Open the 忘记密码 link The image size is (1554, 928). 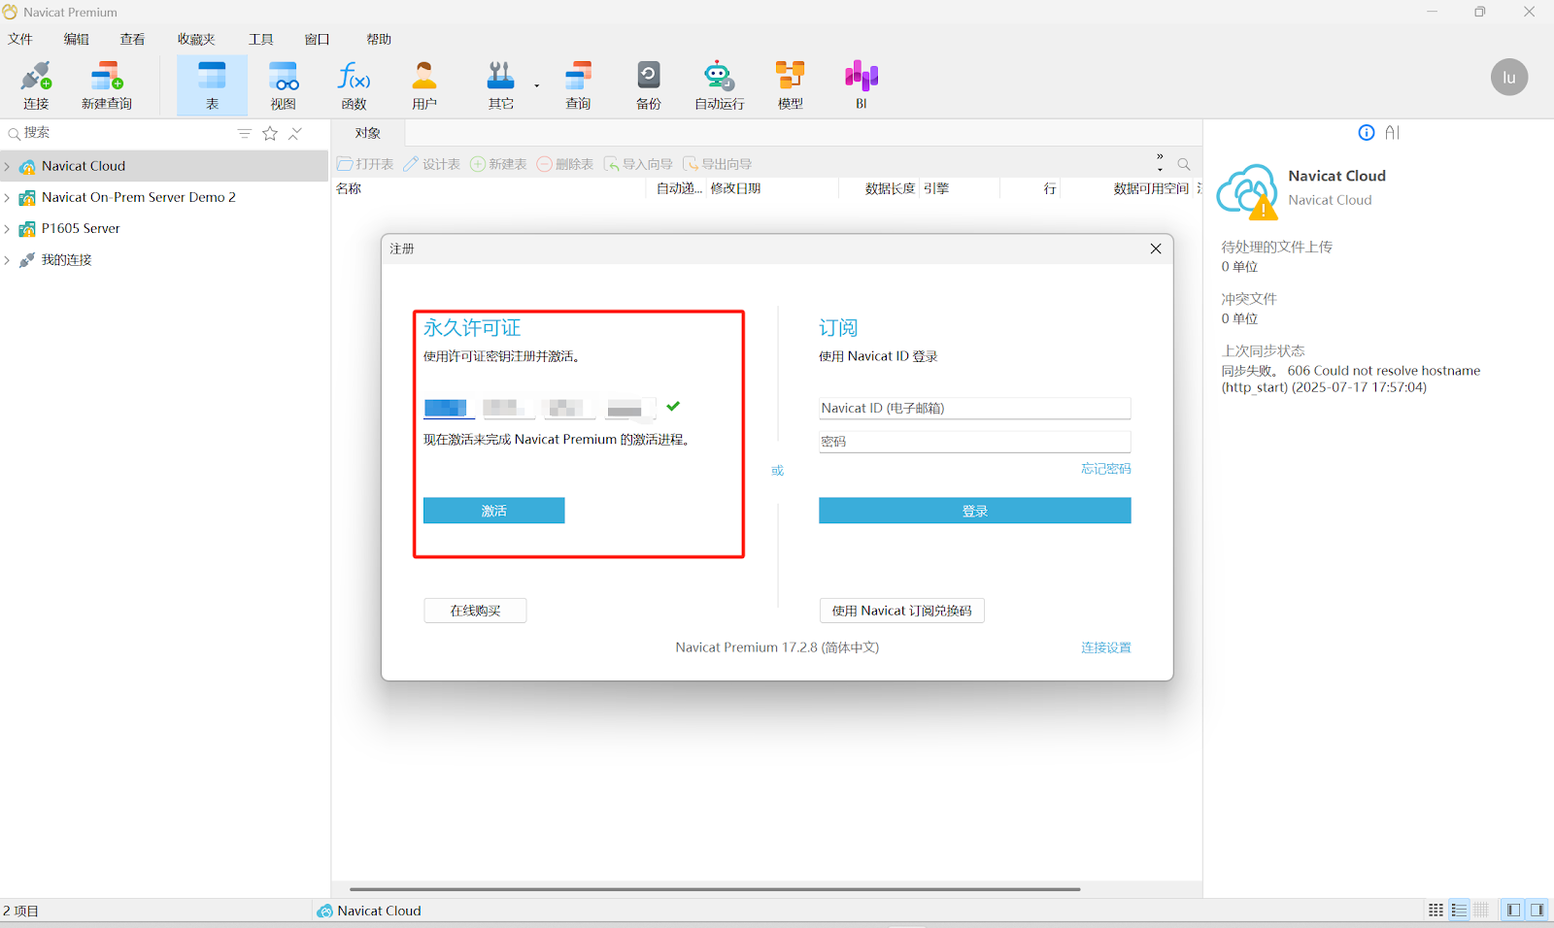tap(1106, 469)
